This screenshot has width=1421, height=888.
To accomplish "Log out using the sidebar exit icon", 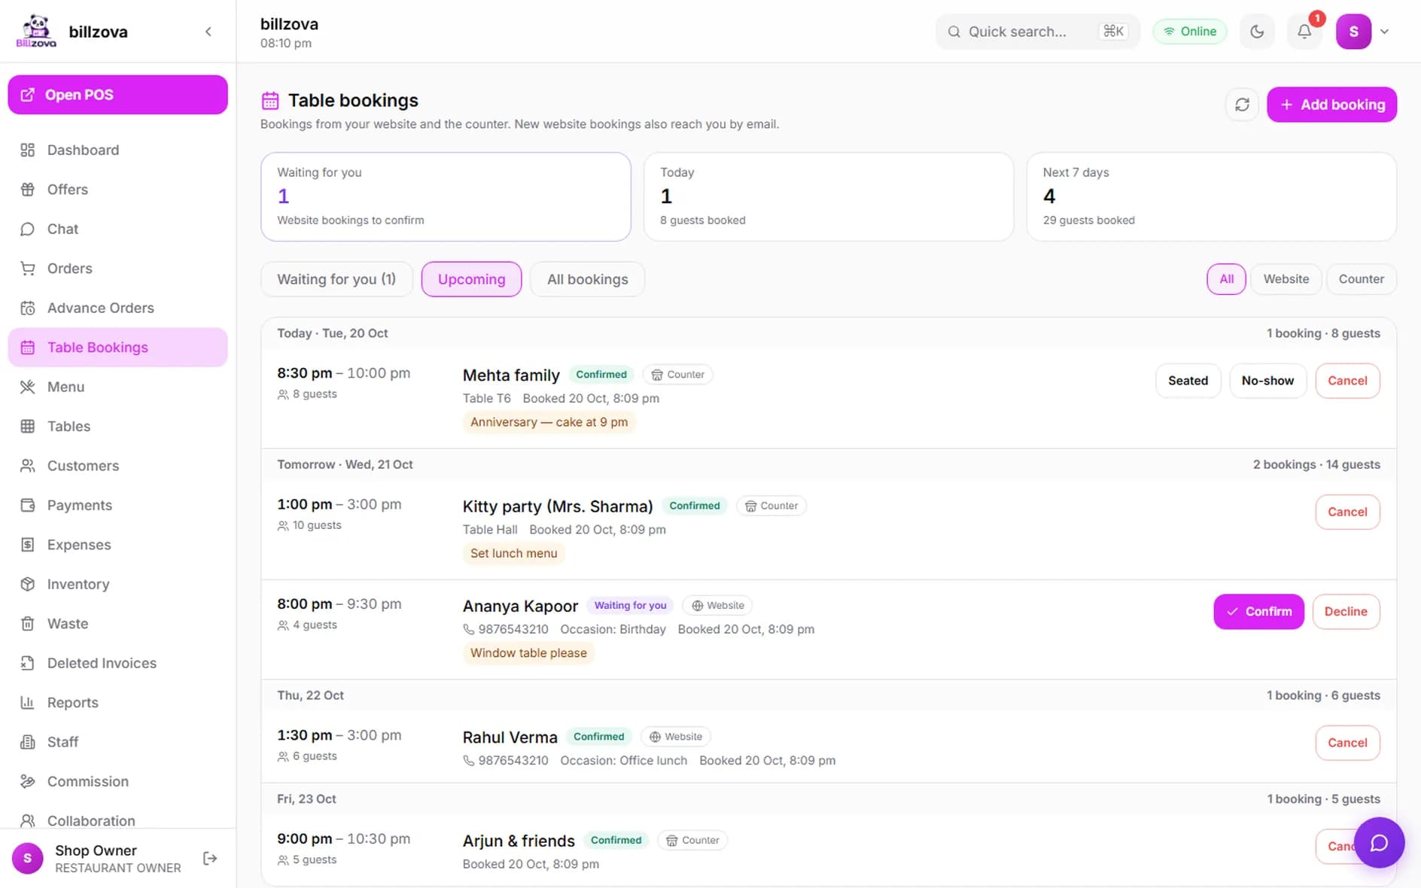I will [x=210, y=859].
